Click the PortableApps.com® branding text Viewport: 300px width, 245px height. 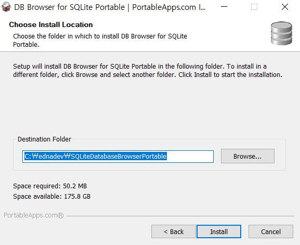tap(34, 215)
